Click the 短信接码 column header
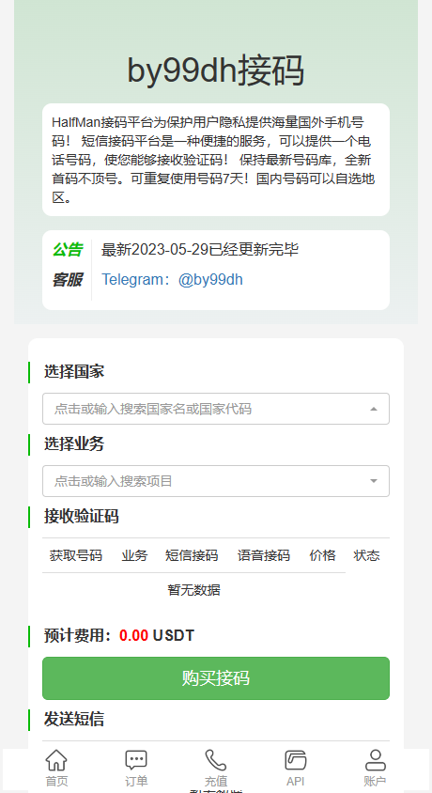The width and height of the screenshot is (432, 793). [192, 555]
